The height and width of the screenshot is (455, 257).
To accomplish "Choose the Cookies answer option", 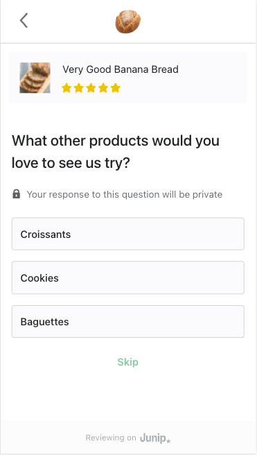I will (127, 277).
